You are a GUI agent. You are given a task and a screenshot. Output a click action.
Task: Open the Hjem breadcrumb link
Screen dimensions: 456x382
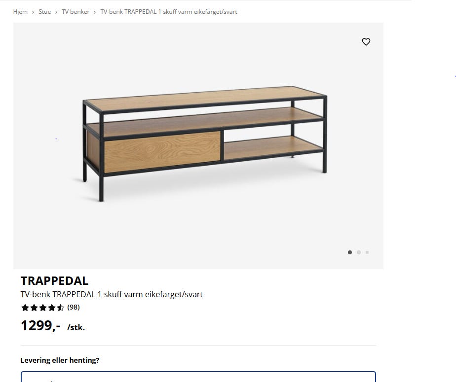pyautogui.click(x=20, y=12)
